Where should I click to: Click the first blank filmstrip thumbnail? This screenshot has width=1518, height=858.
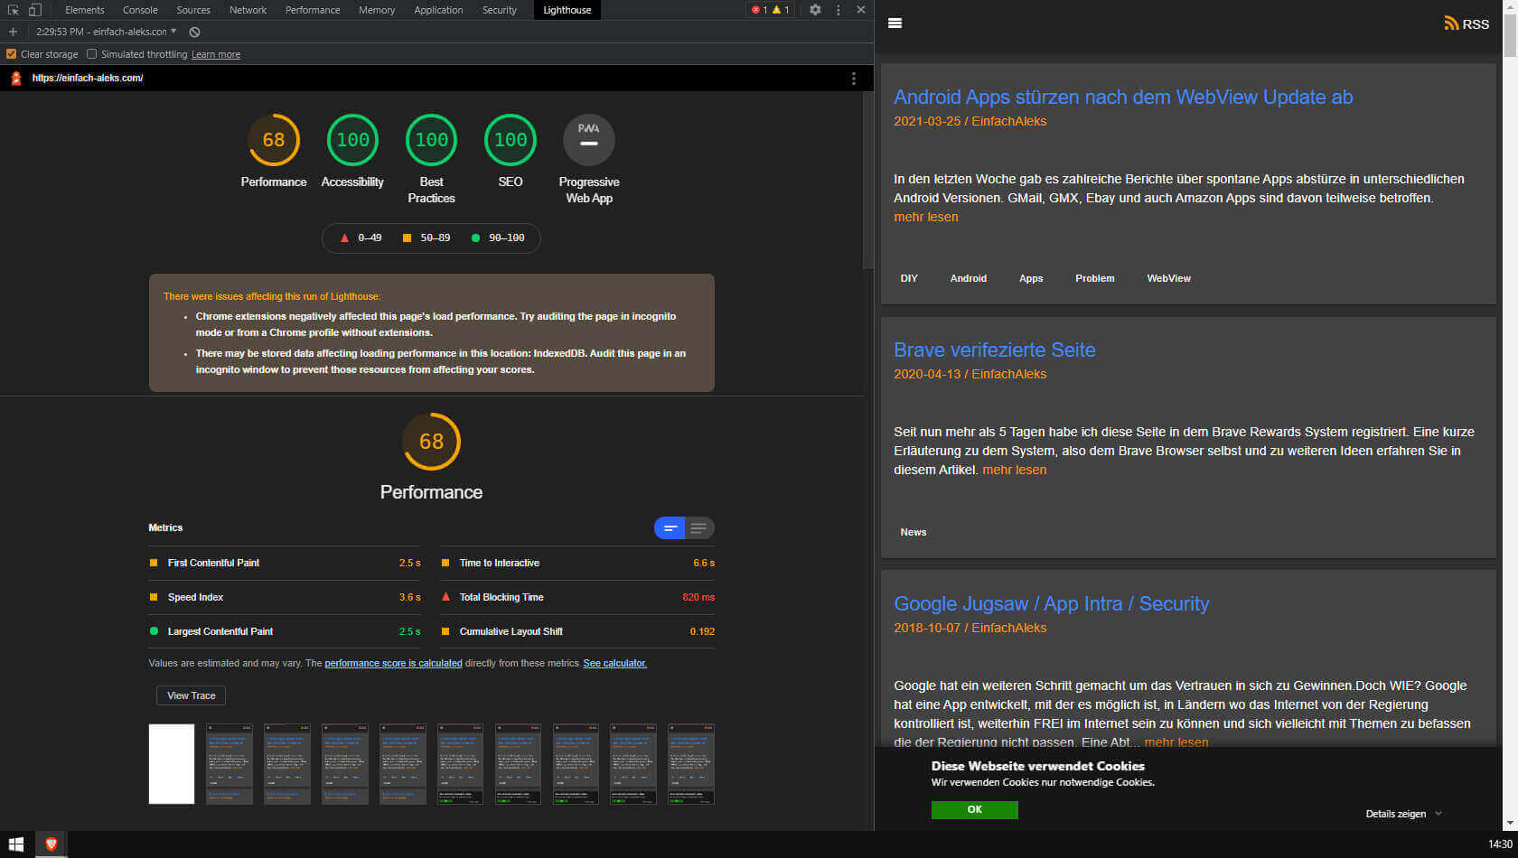[x=172, y=764]
